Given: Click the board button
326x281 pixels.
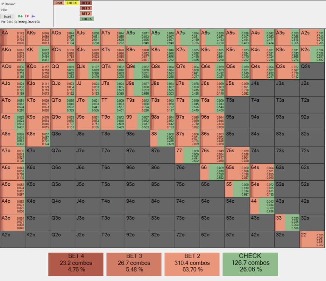Looking at the screenshot, I should click(x=8, y=16).
